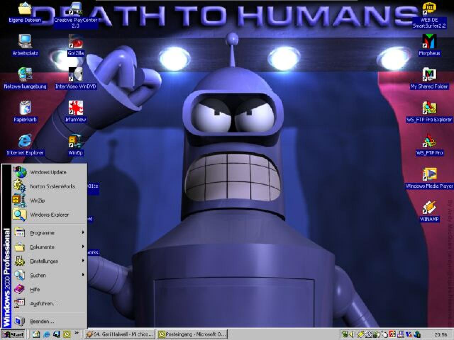The image size is (454, 340).
Task: Click the green shield tray icon
Action: 345,334
